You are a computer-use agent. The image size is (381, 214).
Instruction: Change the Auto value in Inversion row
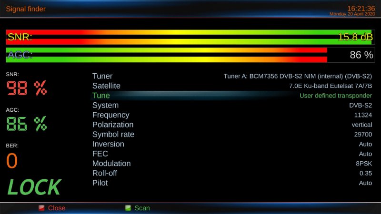365,144
